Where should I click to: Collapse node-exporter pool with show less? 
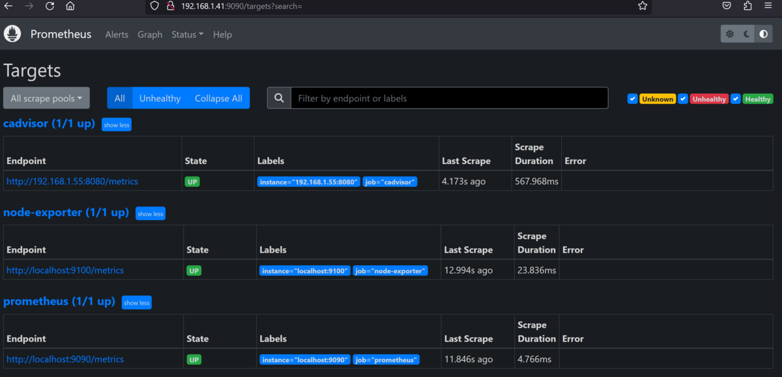[151, 214]
